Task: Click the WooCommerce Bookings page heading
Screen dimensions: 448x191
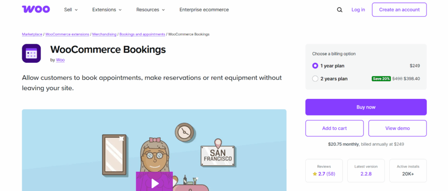Action: click(108, 50)
